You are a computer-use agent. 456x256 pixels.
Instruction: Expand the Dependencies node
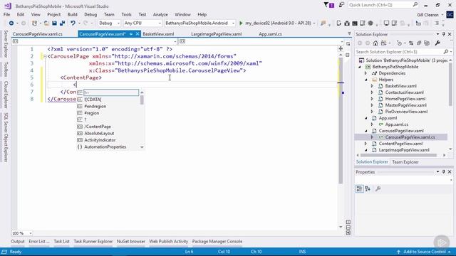click(366, 73)
